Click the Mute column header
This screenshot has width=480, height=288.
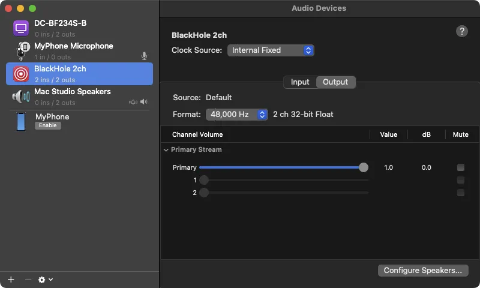click(460, 134)
